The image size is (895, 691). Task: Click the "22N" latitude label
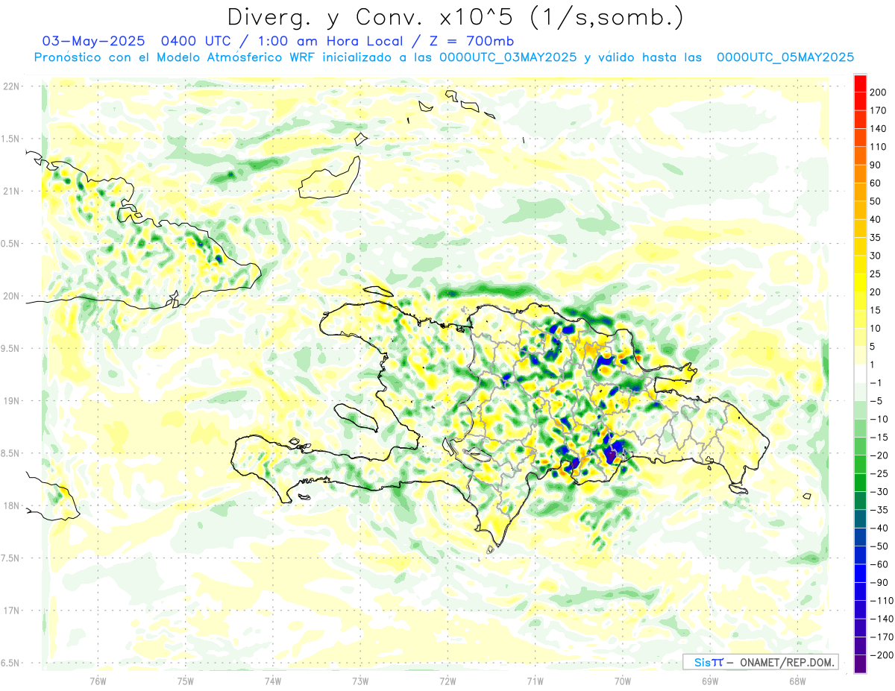click(x=11, y=86)
